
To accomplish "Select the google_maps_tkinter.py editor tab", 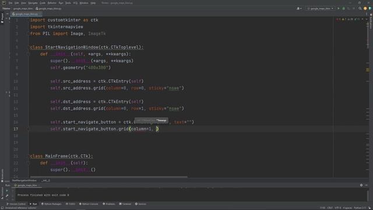I will click(26, 14).
